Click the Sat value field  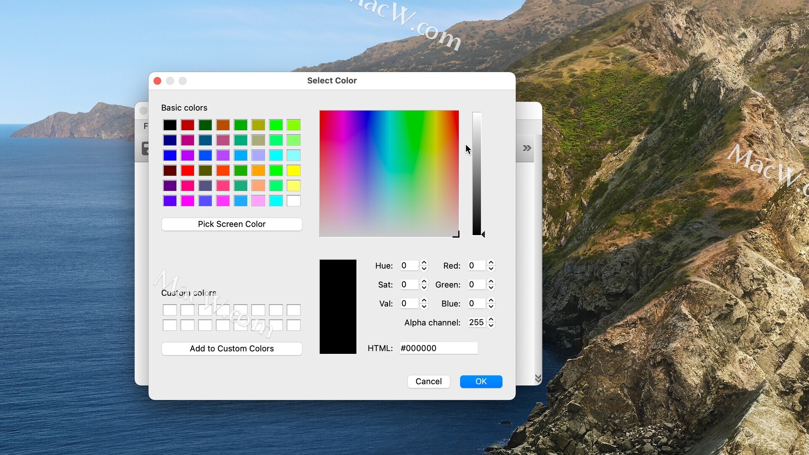tap(409, 284)
